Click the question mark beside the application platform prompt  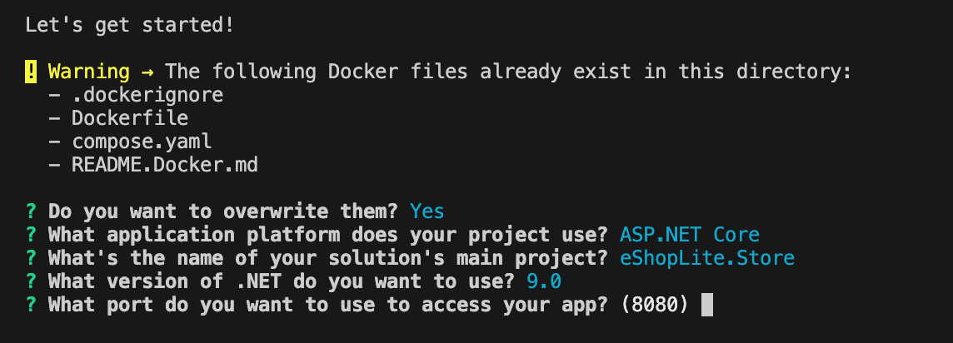pos(31,234)
